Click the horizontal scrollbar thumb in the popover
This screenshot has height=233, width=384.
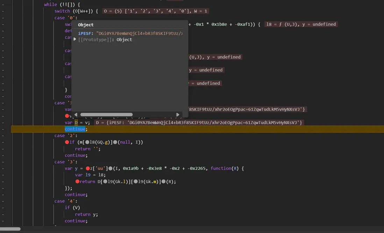click(107, 114)
